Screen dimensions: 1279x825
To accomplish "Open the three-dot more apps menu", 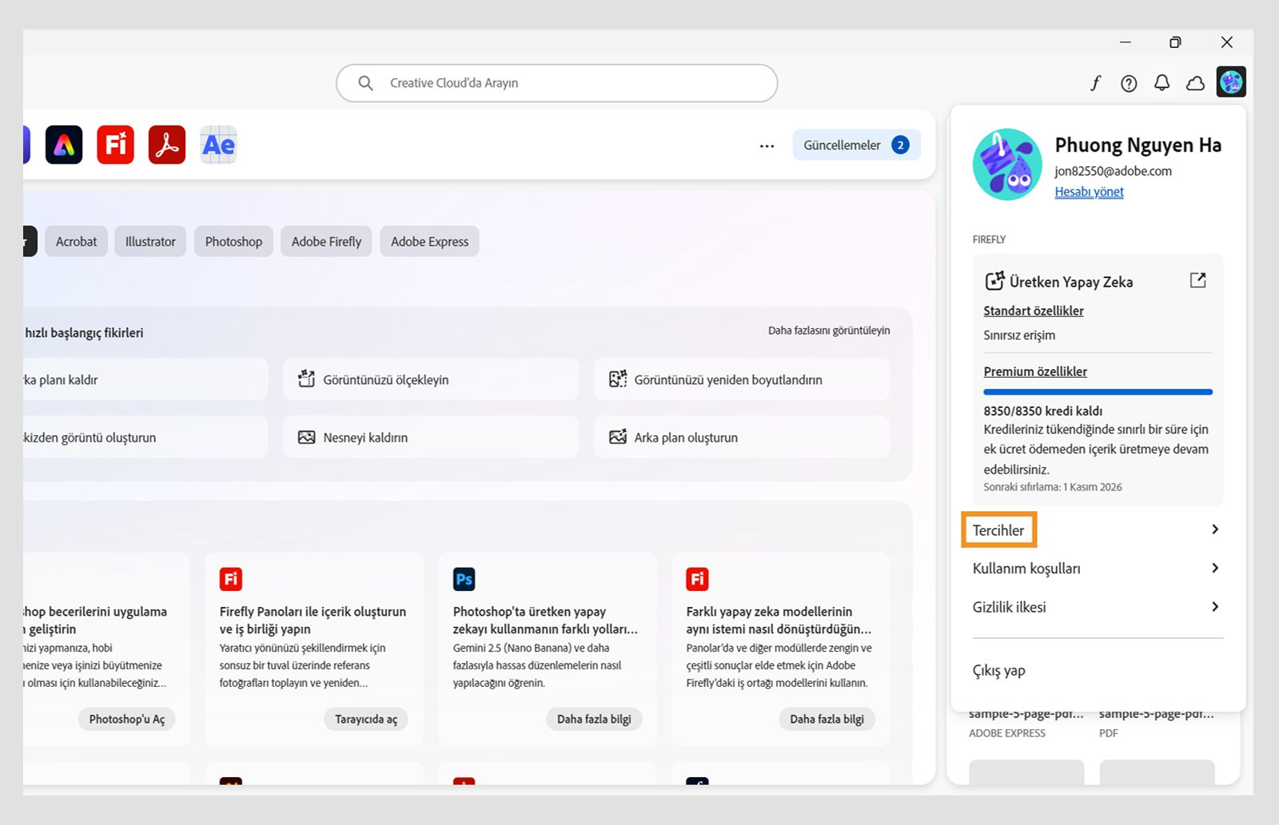I will tap(767, 145).
